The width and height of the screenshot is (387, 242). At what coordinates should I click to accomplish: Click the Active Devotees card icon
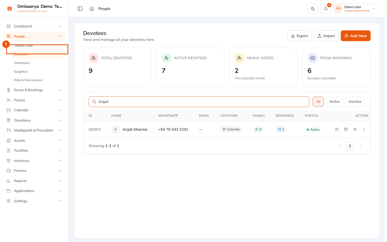[x=167, y=58]
